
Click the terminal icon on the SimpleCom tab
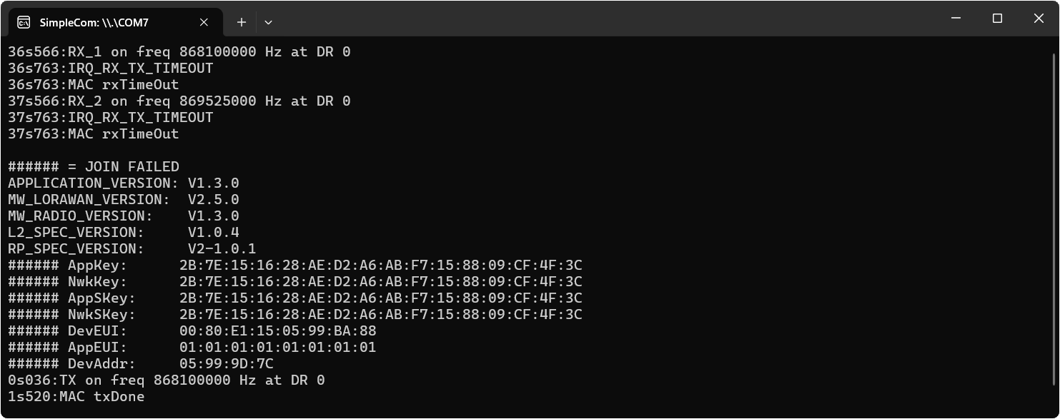24,22
